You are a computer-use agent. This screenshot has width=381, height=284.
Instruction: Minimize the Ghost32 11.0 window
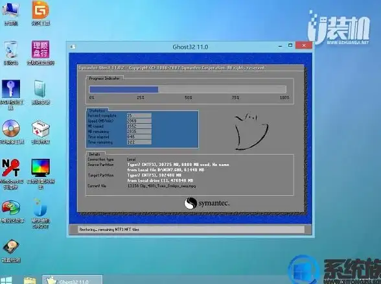tap(280, 45)
